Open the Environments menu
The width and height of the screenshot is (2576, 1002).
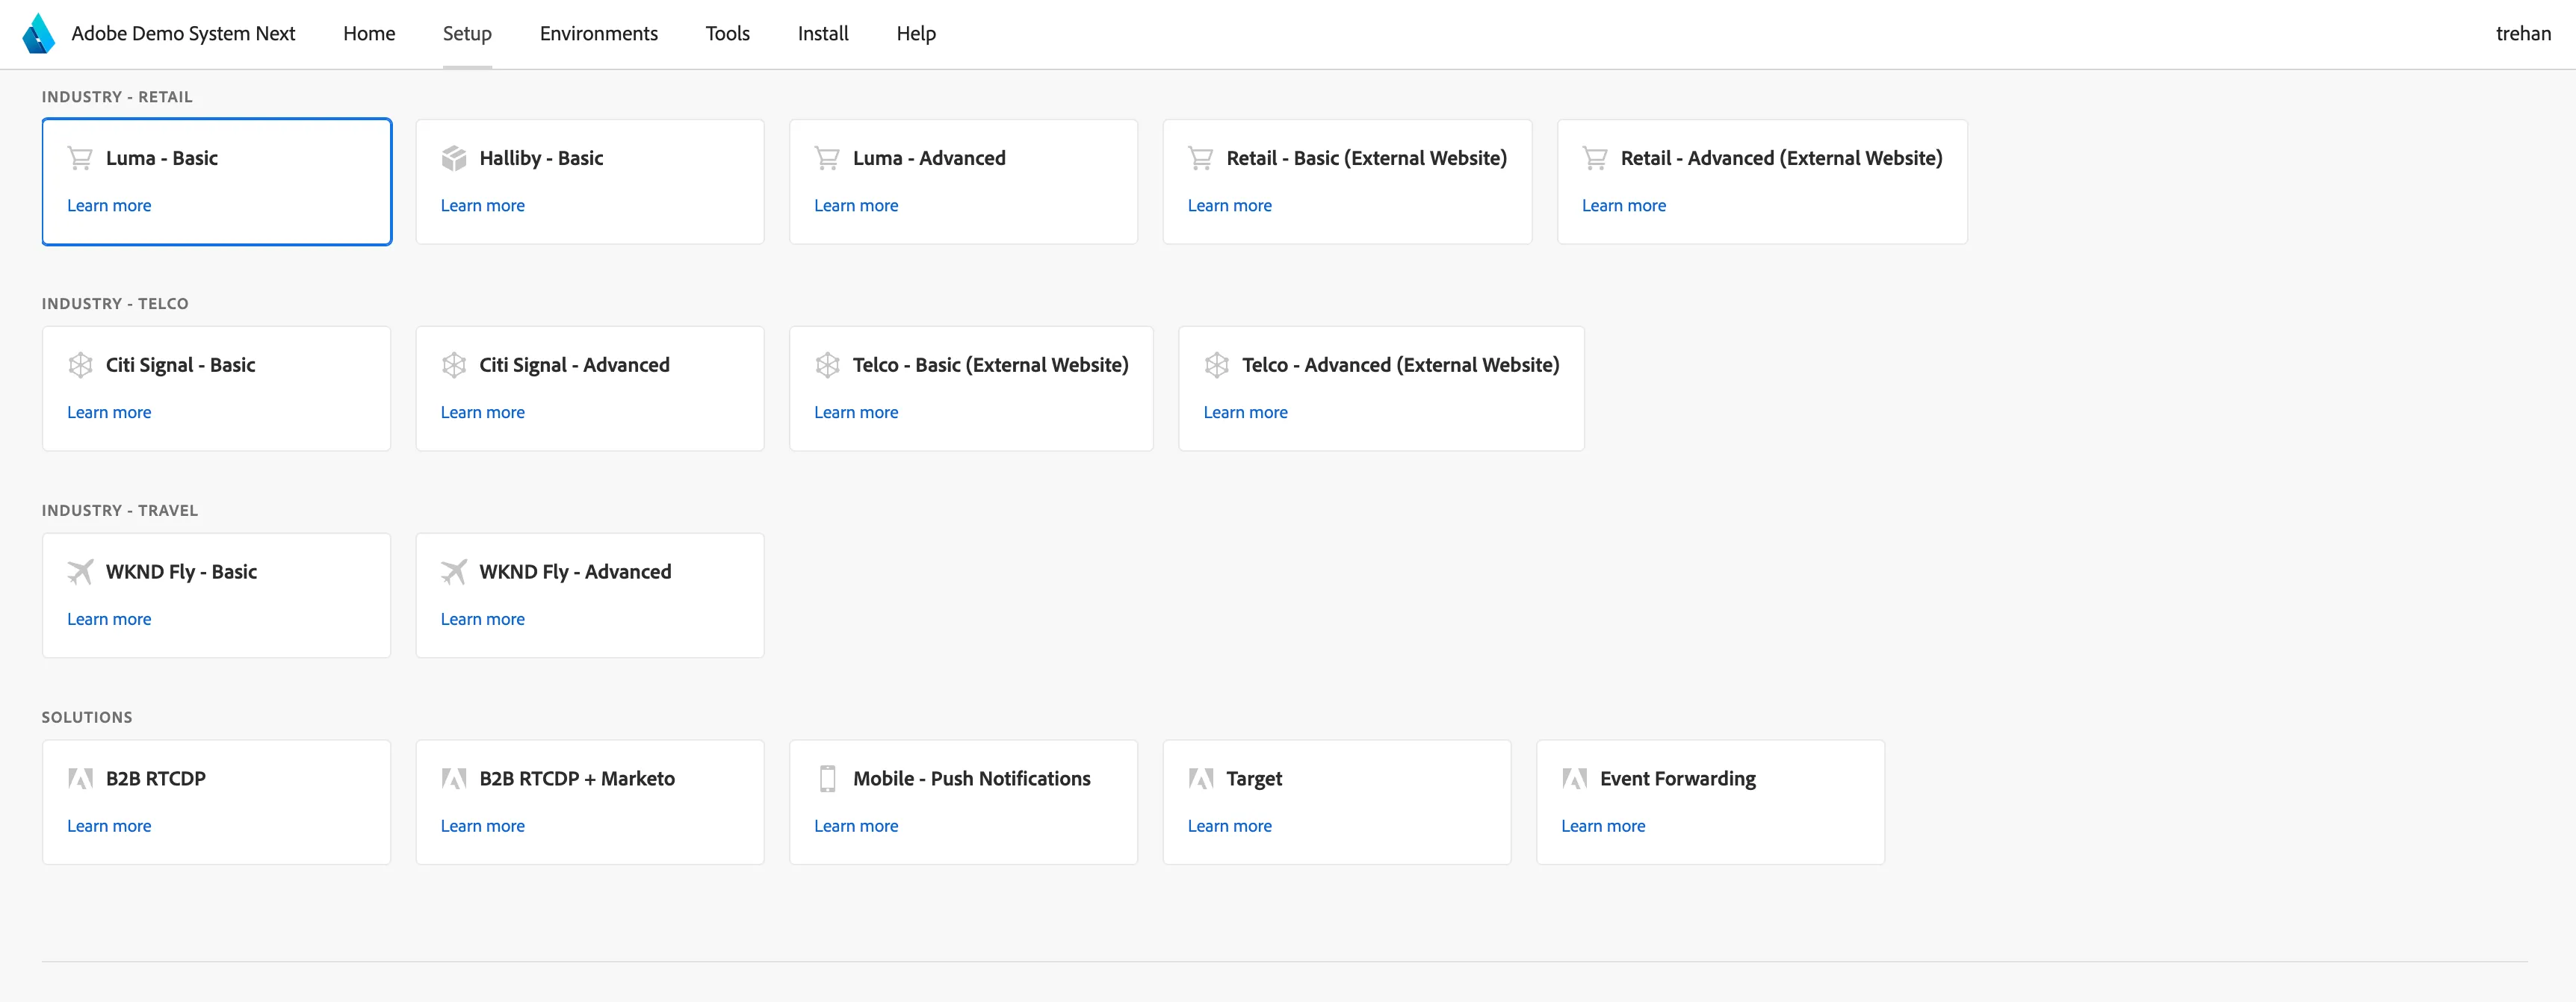point(599,33)
